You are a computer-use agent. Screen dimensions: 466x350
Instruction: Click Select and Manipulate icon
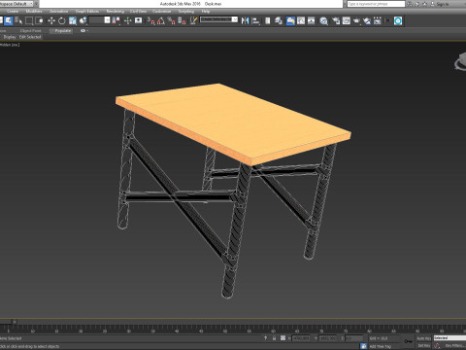point(127,20)
